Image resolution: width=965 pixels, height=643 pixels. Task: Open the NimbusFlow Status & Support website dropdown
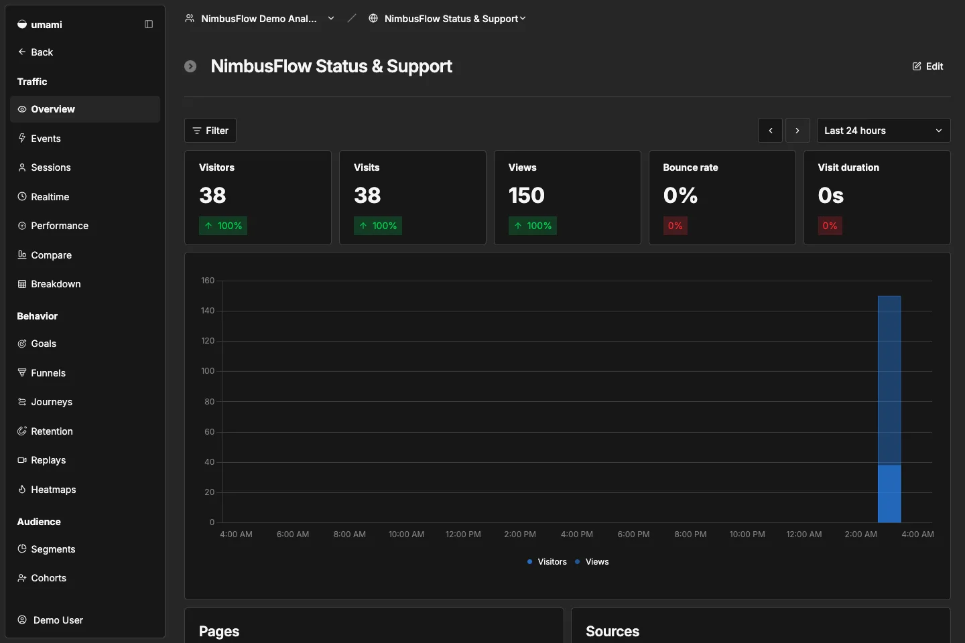[447, 18]
